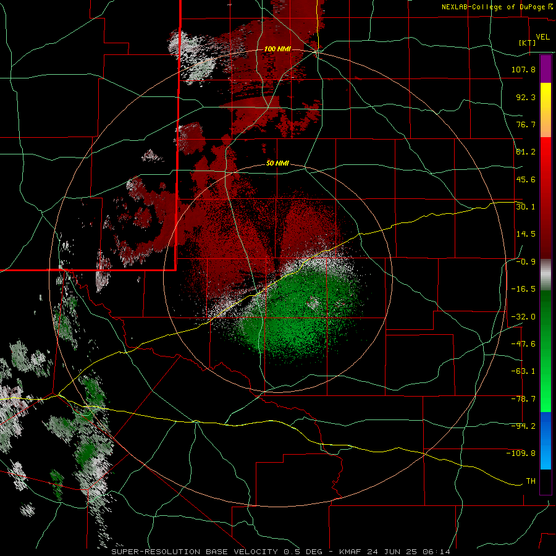Click the -16.5 value on velocity scale
556x556 pixels.
[x=523, y=289]
